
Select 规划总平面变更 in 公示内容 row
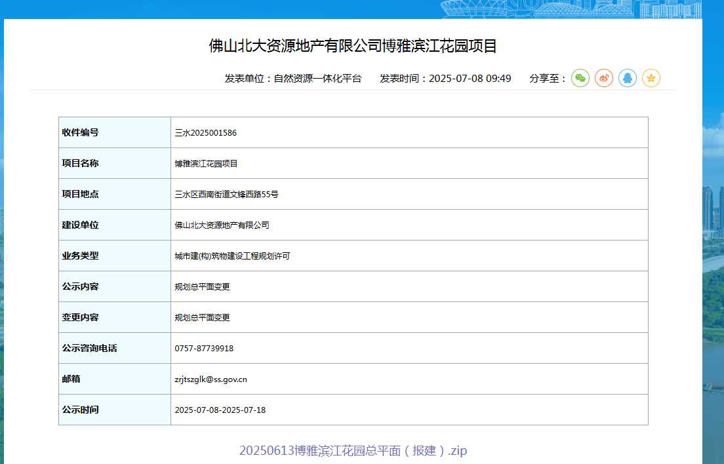202,287
